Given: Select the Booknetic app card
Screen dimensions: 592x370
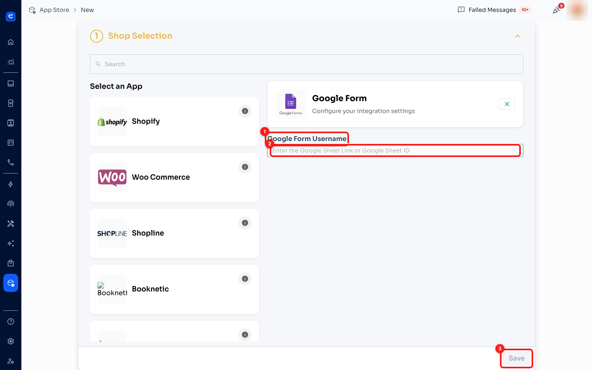Looking at the screenshot, I should [174, 289].
